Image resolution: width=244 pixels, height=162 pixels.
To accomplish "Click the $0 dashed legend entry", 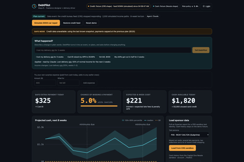I will point(158,120).
